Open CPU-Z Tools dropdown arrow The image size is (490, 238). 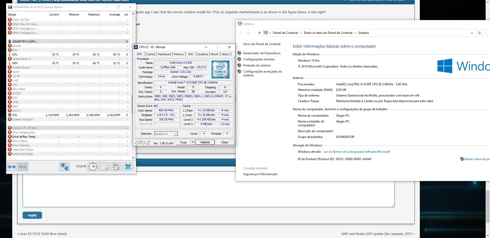[x=193, y=142]
